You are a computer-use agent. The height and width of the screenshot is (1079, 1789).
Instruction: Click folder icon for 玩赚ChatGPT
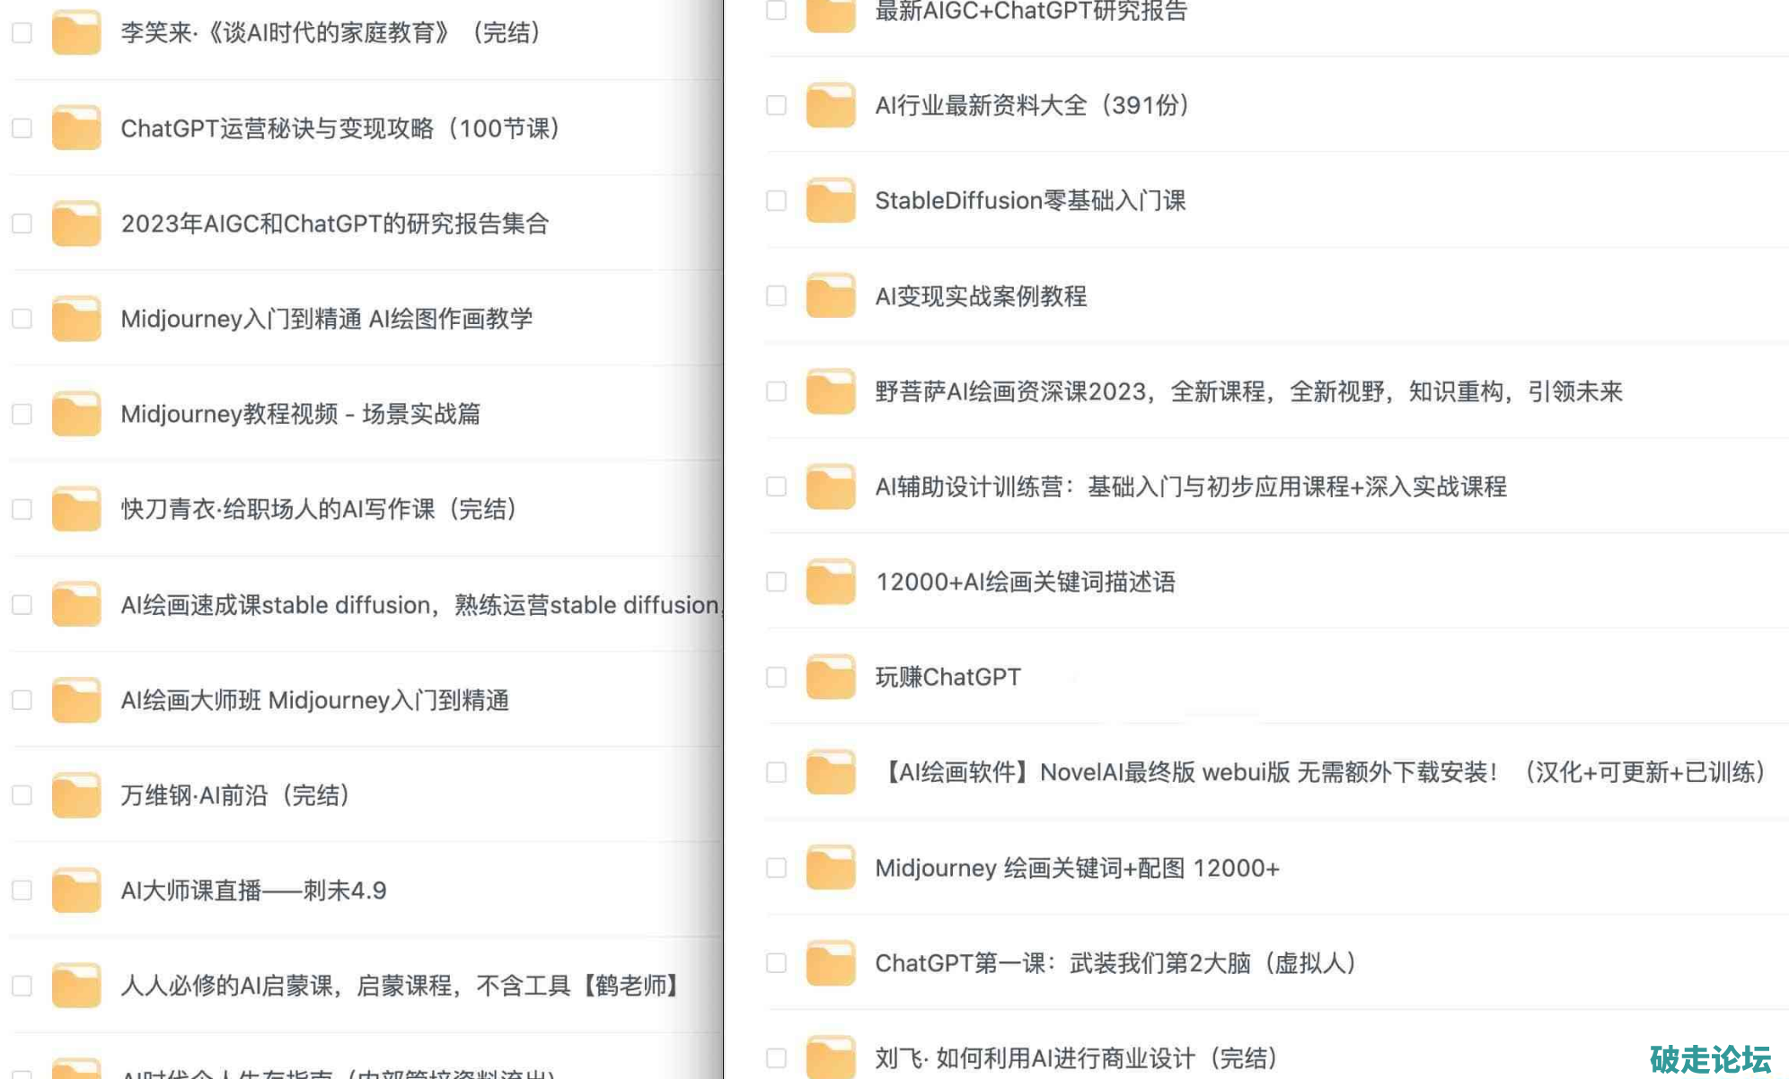pyautogui.click(x=830, y=677)
